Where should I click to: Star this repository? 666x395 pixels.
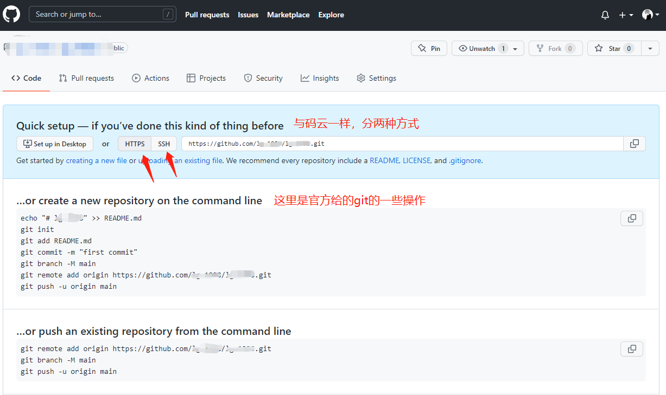point(614,48)
